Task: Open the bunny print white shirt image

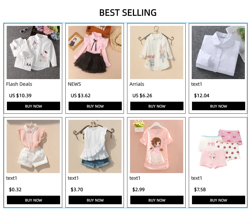Action: pyautogui.click(x=157, y=52)
